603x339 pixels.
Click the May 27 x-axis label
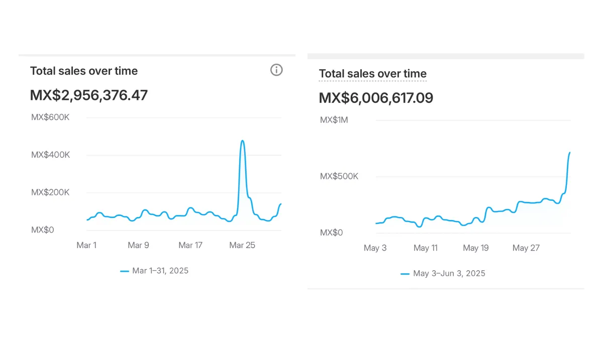pyautogui.click(x=526, y=248)
